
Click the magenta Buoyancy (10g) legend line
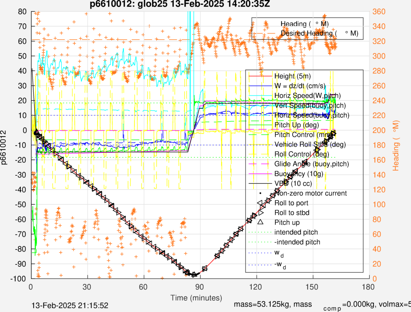261,173
